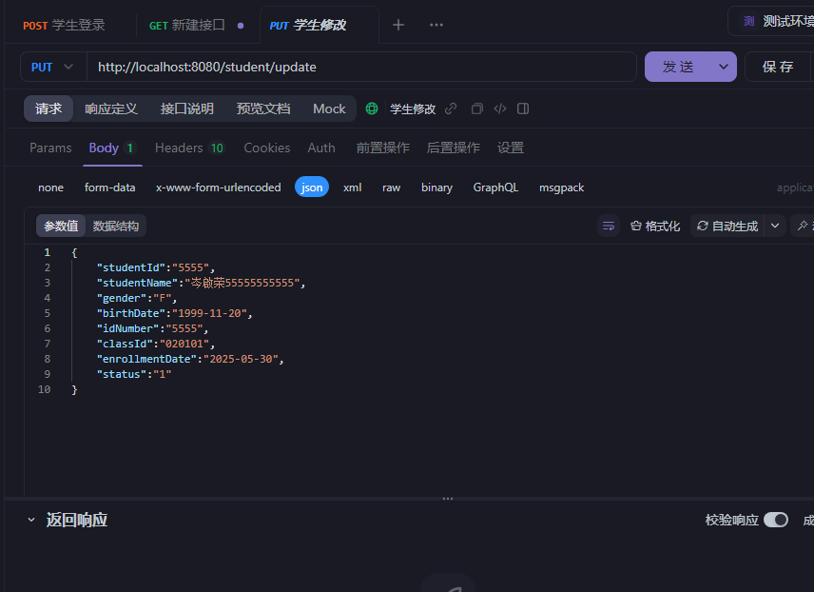Click the "studentId":"5555" line

click(x=156, y=267)
